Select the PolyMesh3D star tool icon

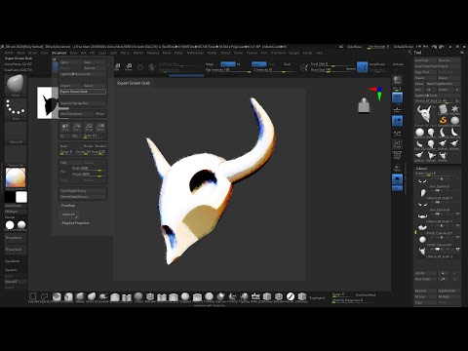[x=454, y=110]
